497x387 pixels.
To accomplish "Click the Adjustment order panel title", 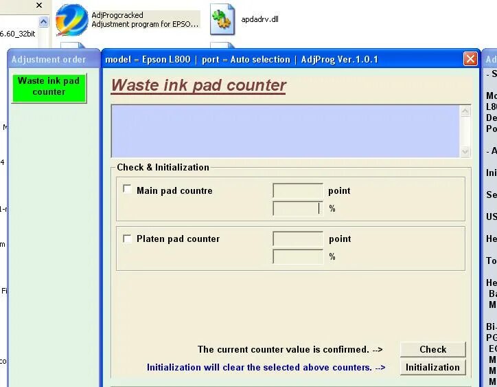I will click(x=49, y=59).
